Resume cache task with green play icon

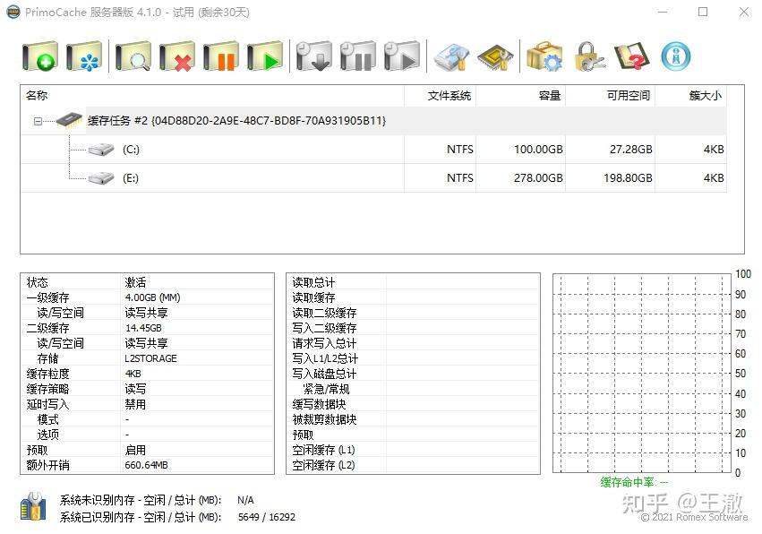click(265, 56)
